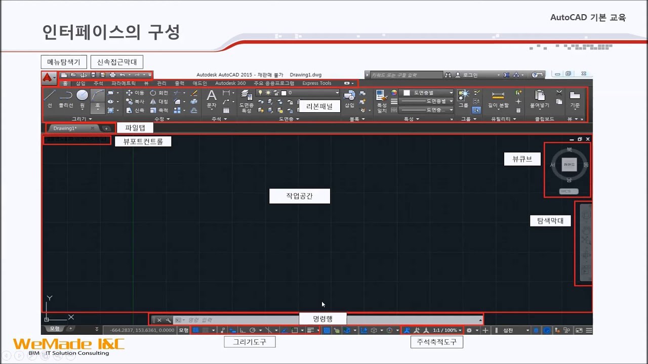The image size is (648, 364).
Task: Click the Open file icon in Quick Access toolbar
Action: point(73,75)
